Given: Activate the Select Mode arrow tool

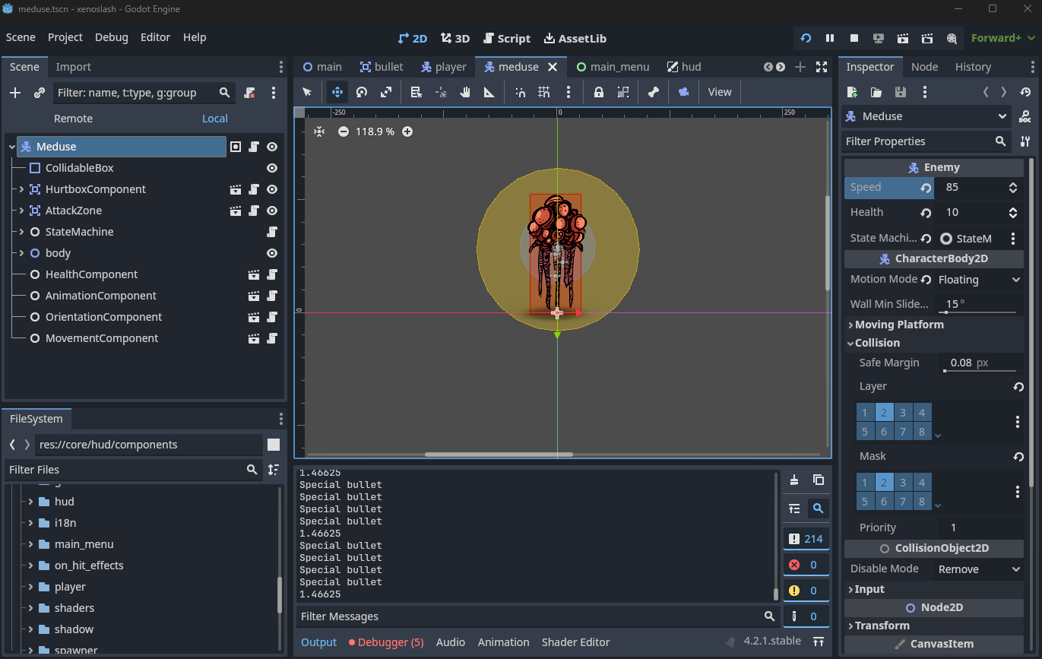Looking at the screenshot, I should click(x=307, y=92).
